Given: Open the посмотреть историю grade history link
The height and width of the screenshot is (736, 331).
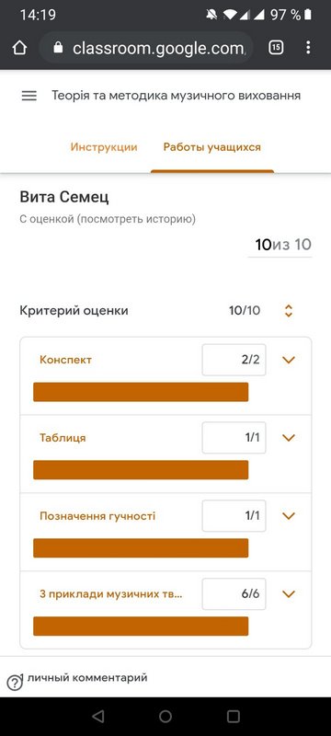Looking at the screenshot, I should pos(135,219).
